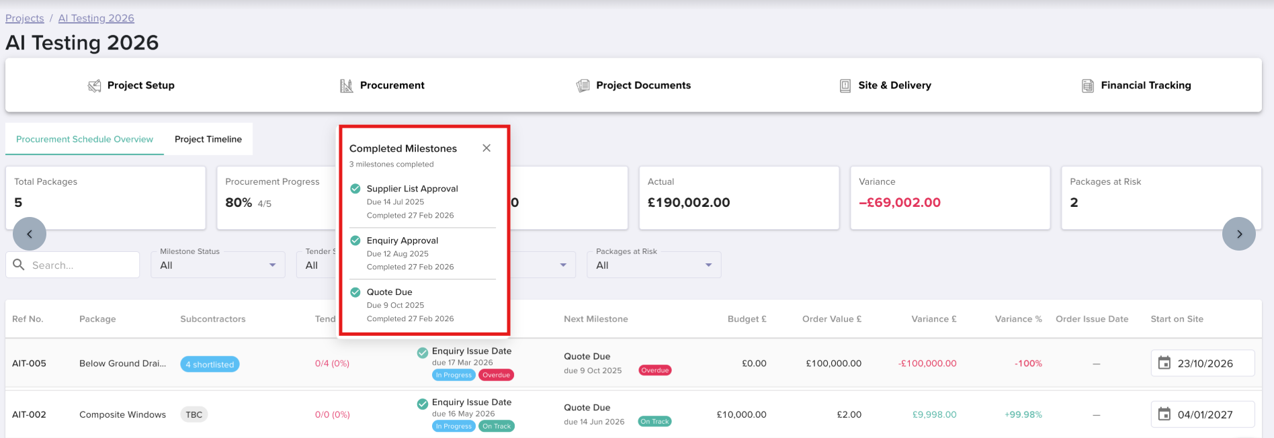This screenshot has width=1274, height=438.
Task: Click the Project Setup icon
Action: [x=95, y=86]
